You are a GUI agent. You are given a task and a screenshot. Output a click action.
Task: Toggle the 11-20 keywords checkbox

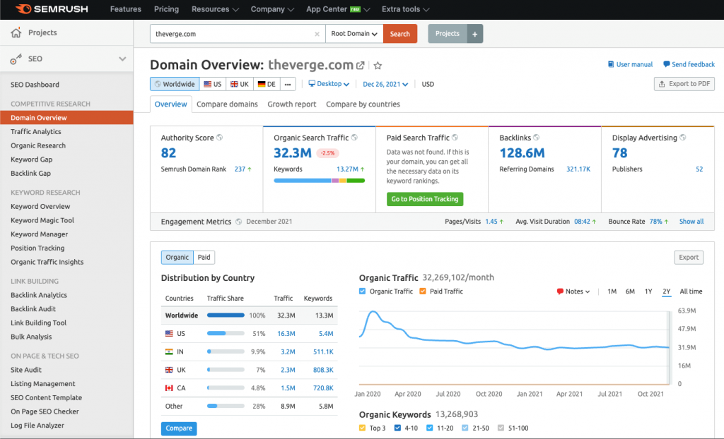click(430, 428)
